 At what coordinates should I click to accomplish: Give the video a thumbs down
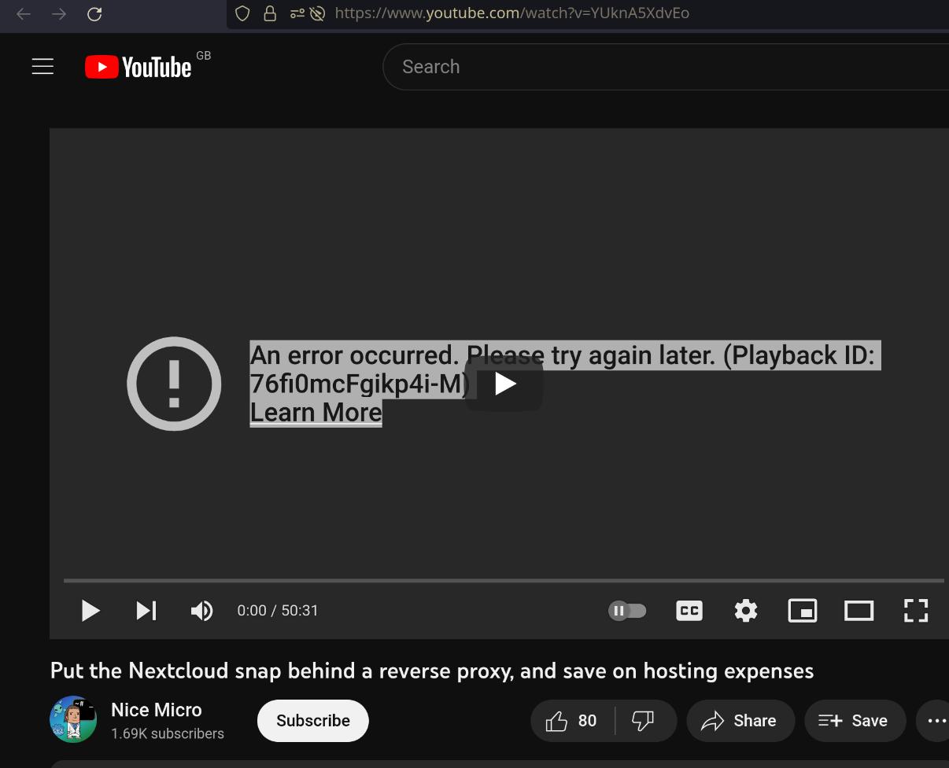tap(643, 720)
